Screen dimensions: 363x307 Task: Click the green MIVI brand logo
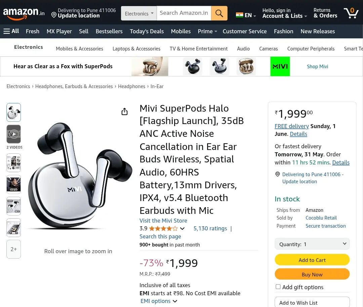click(x=280, y=66)
